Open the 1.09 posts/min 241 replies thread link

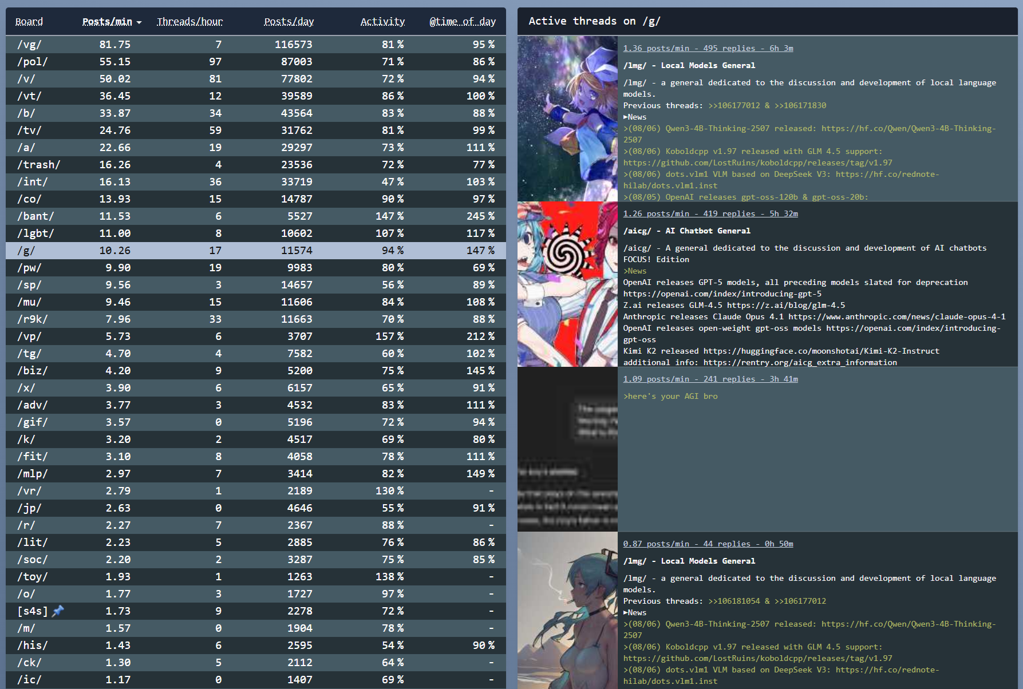tap(710, 379)
